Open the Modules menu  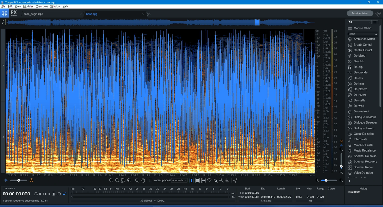pos(28,6)
